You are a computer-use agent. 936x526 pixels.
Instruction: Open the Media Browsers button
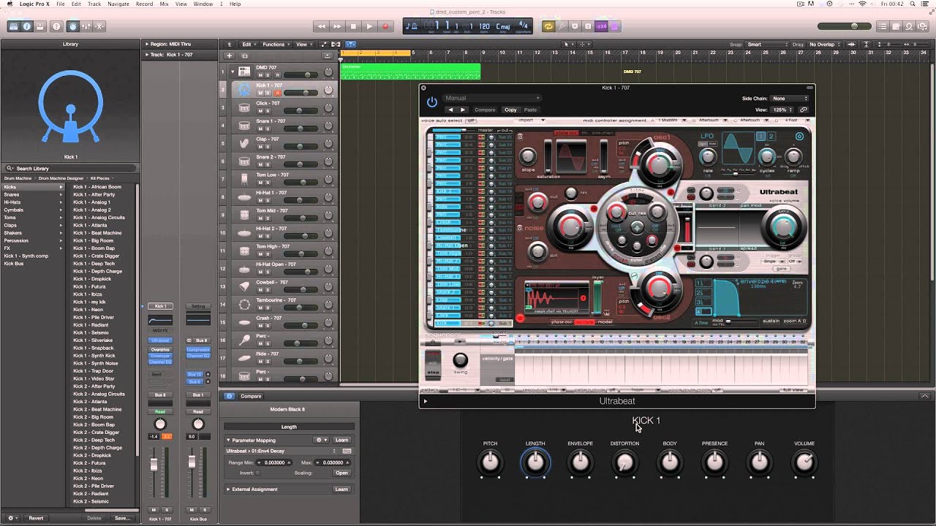[923, 26]
